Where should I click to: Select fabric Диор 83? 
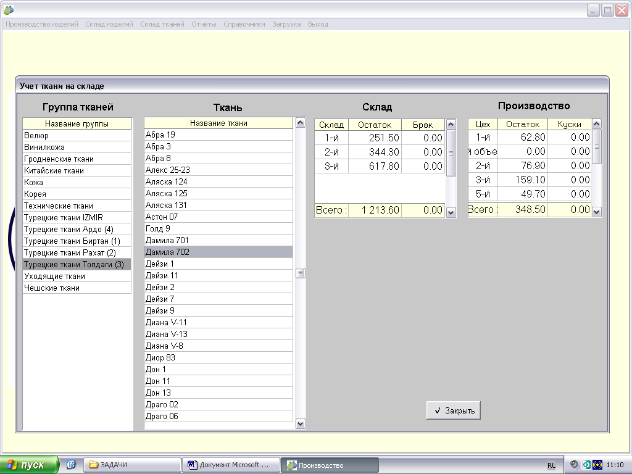(218, 357)
